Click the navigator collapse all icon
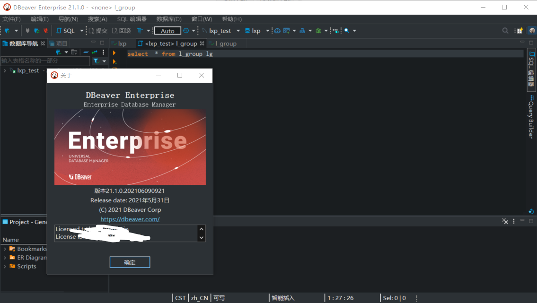Viewport: 537px width, 303px height. point(86,52)
